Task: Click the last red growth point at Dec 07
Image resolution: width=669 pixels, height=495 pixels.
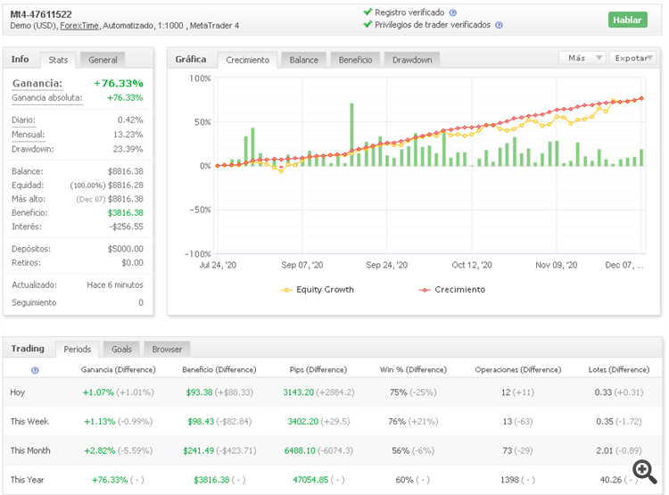Action: (x=641, y=99)
